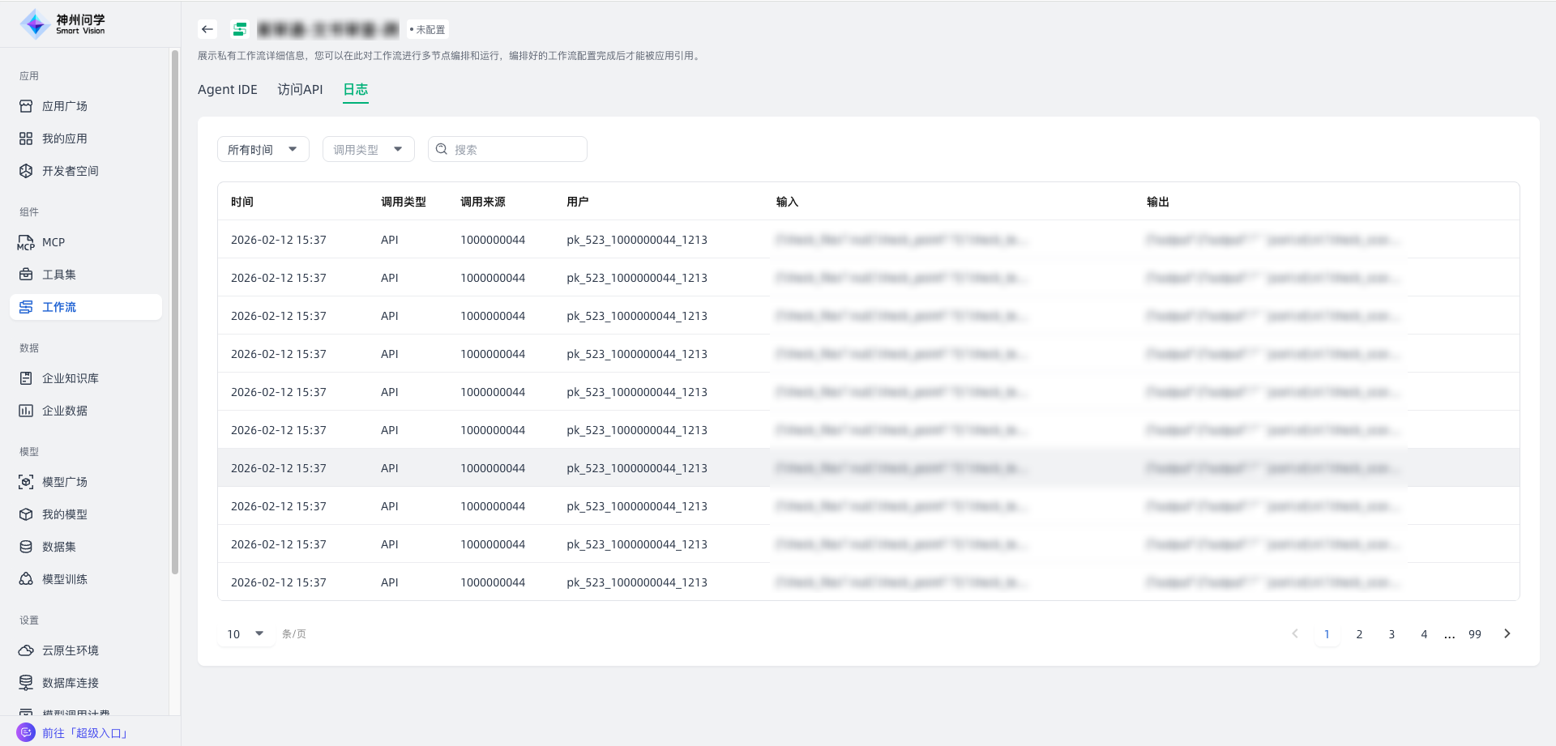The image size is (1556, 746).
Task: Click the MCP sidebar icon
Action: click(x=26, y=242)
